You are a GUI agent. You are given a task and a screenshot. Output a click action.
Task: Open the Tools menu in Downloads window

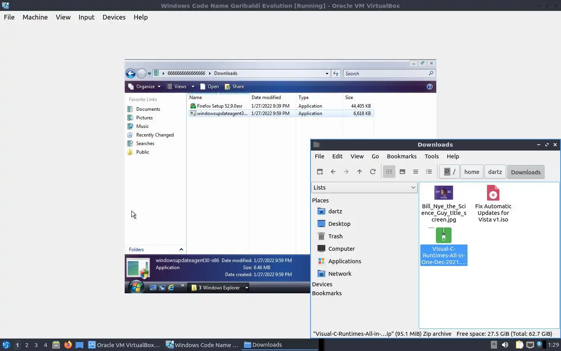pos(432,156)
